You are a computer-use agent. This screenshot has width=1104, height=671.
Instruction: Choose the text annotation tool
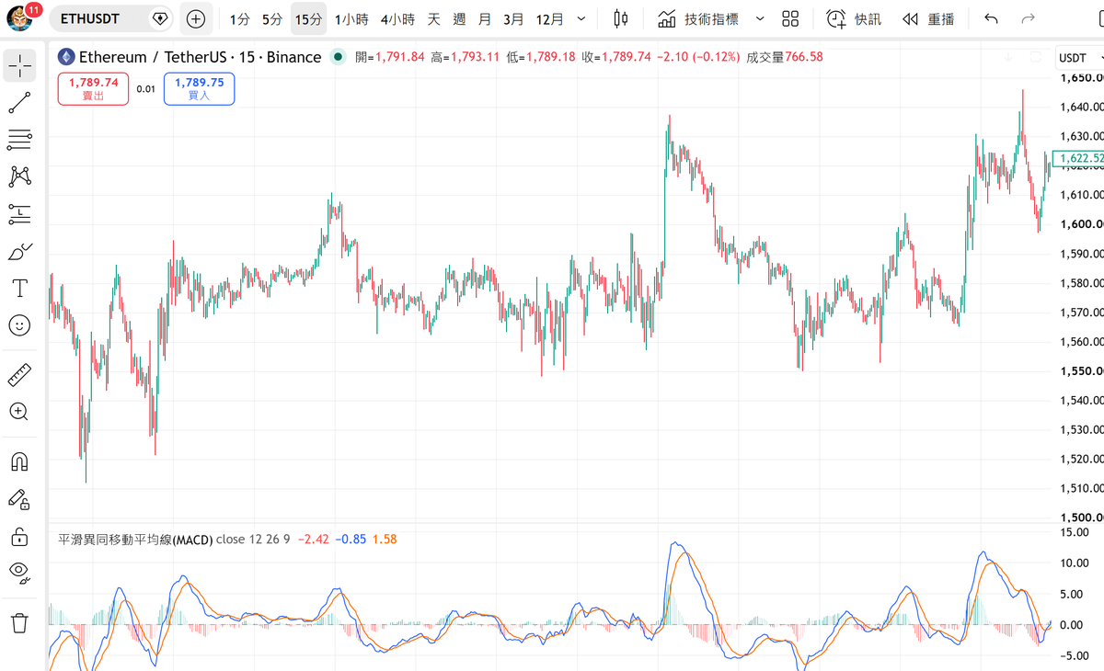point(19,289)
